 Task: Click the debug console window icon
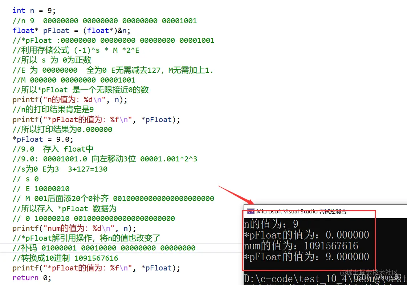[x=251, y=211]
